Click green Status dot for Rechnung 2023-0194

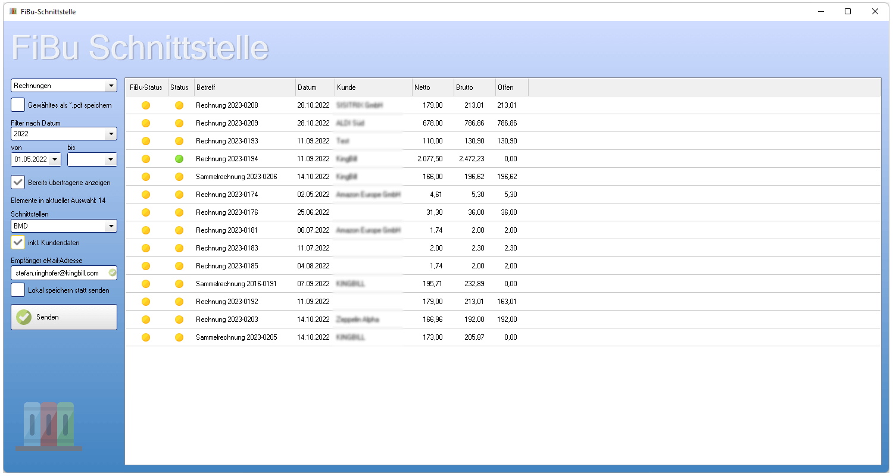pyautogui.click(x=179, y=159)
